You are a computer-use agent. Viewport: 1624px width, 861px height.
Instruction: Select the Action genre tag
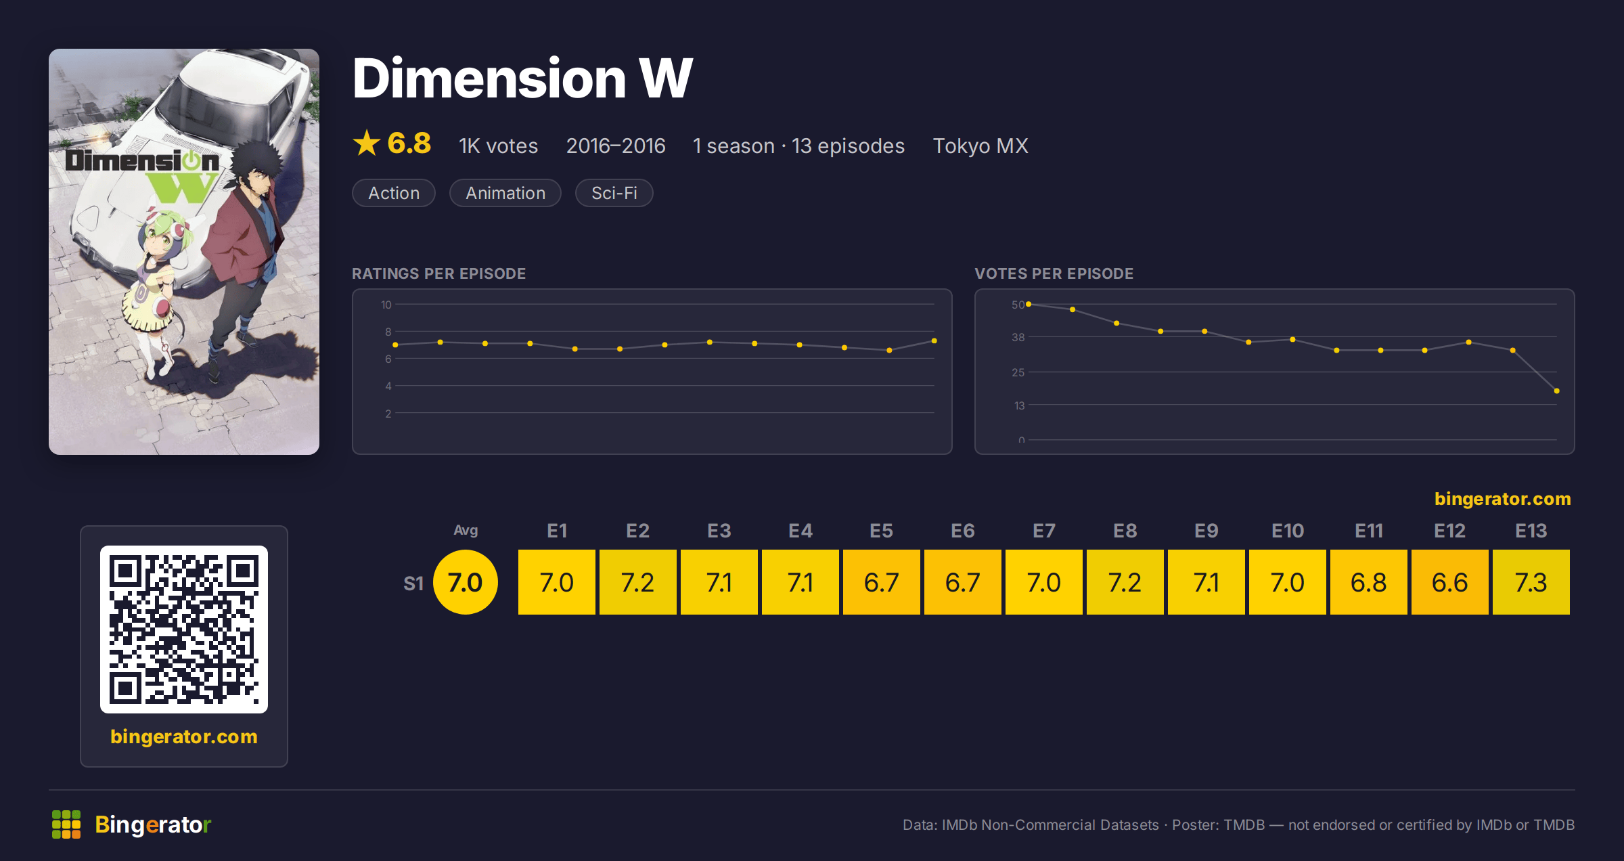394,193
